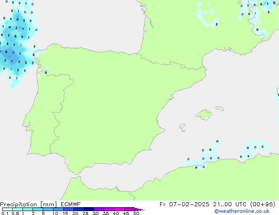279x215 pixels.
Task: Click the over-50 arrow tip of legend
Action: (139, 209)
